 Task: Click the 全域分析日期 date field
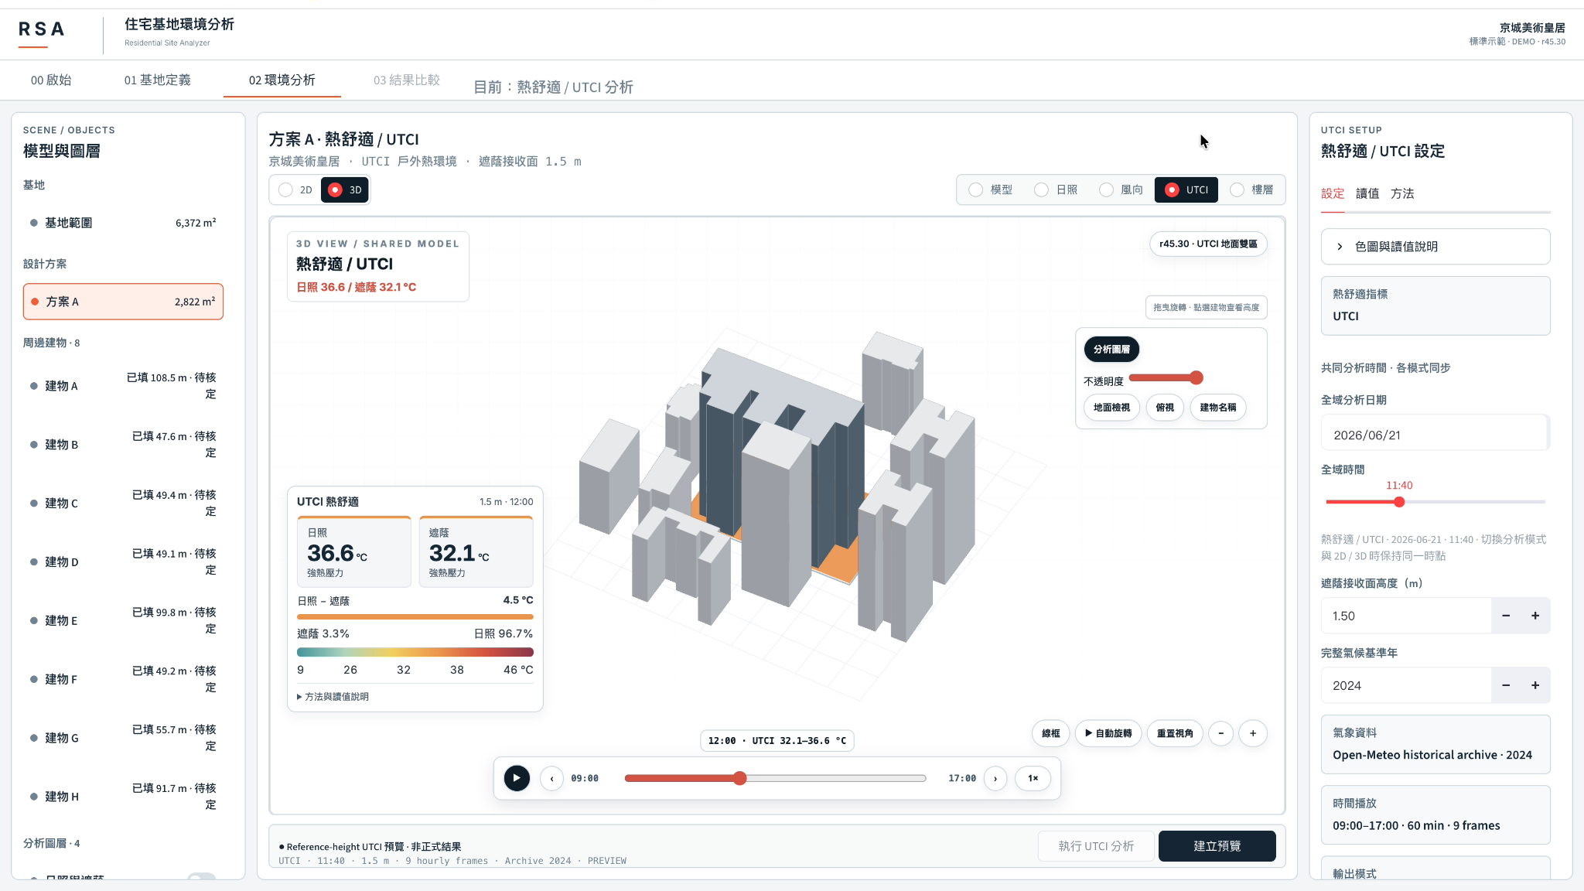[1434, 435]
